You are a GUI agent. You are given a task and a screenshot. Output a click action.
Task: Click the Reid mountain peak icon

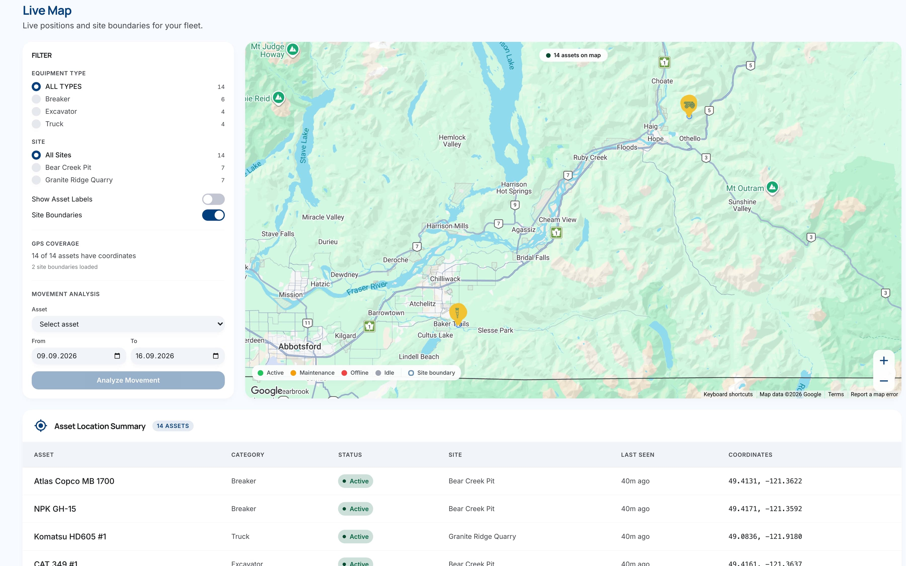(279, 98)
